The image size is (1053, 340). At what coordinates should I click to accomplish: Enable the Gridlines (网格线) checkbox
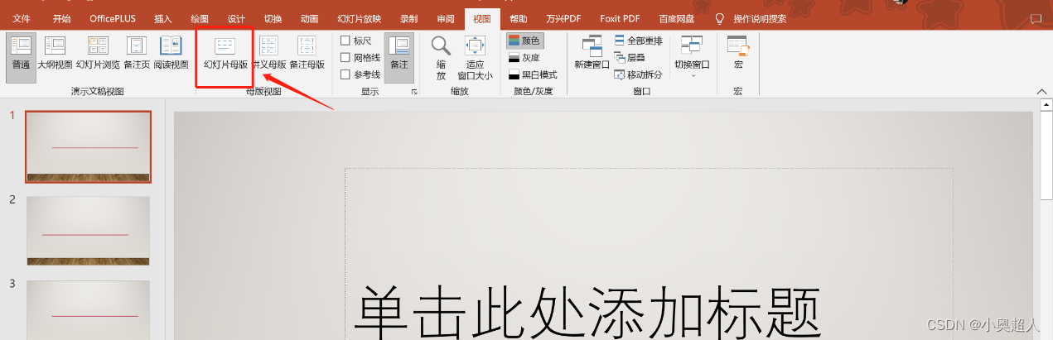pyautogui.click(x=361, y=58)
